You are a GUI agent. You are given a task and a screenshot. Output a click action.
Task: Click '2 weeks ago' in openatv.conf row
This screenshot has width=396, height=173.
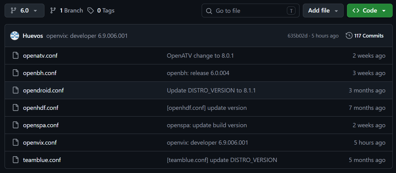(x=369, y=56)
